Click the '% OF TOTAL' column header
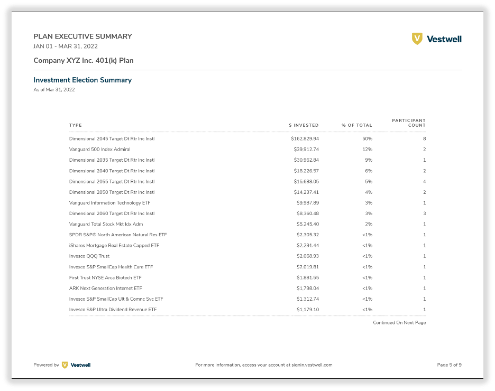 pos(357,125)
